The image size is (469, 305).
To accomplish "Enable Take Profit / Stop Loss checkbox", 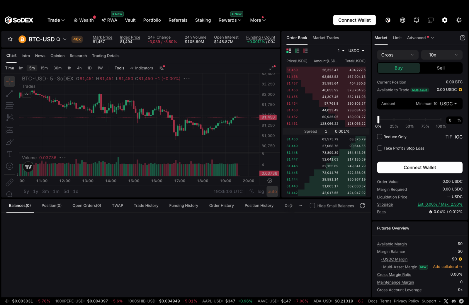I will coord(380,148).
